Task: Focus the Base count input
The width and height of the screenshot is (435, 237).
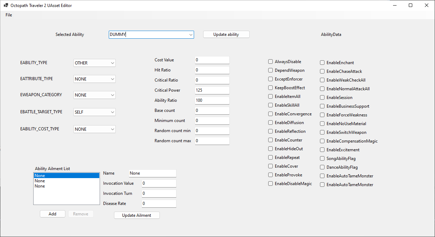Action: click(x=212, y=110)
